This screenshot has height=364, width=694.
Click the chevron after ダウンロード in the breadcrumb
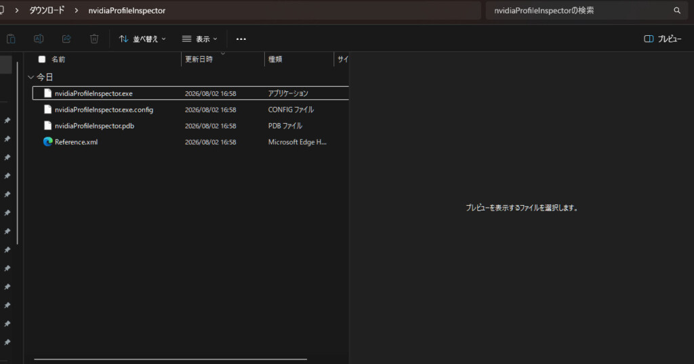pyautogui.click(x=76, y=10)
